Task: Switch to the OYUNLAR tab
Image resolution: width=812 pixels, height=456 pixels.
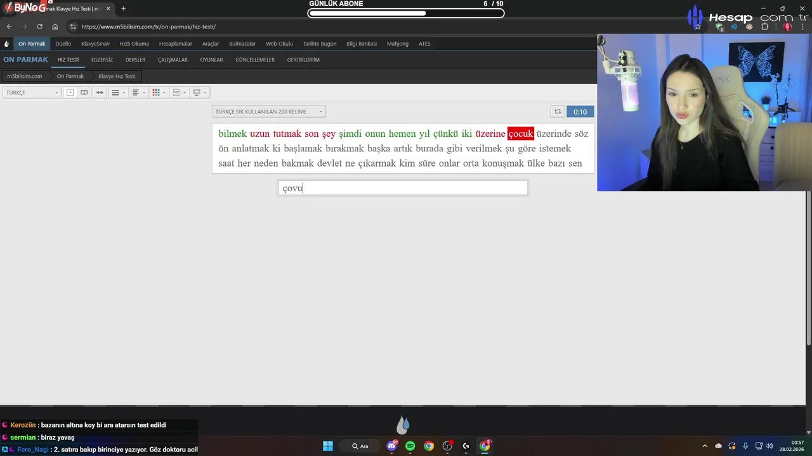Action: [211, 60]
